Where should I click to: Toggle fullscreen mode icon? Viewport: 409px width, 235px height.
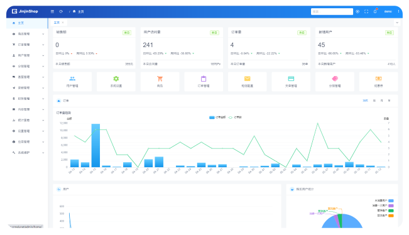click(x=366, y=11)
